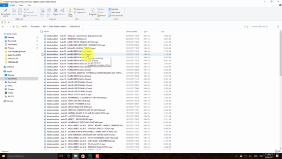Open the Store app from the taskbar
The height and width of the screenshot is (159, 282).
click(x=83, y=156)
